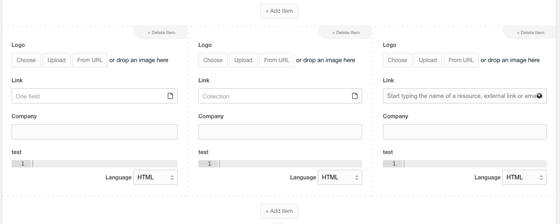
Task: Click the third item's Link search field
Action: coord(465,96)
